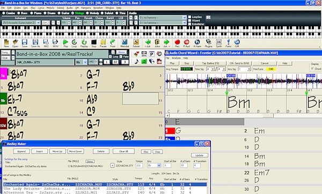322x194 pixels.
Task: Click the highlighted empty chord cell at bar 10
Action: coord(141,99)
